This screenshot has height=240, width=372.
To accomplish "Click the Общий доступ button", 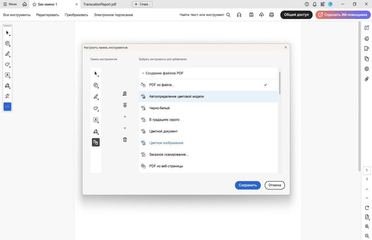I will pos(296,15).
